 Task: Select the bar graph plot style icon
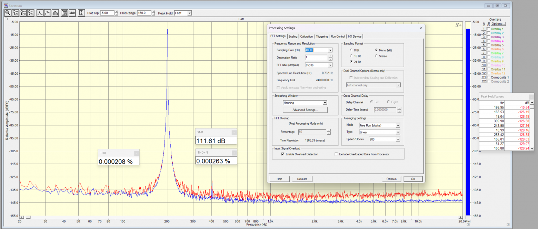56,13
